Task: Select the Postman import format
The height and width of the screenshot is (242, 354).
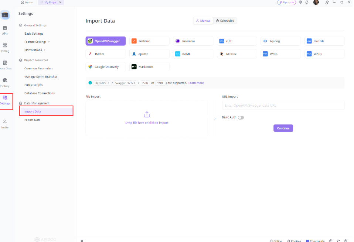Action: [149, 41]
